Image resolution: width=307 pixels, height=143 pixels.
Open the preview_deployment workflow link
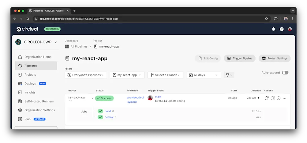(136, 100)
